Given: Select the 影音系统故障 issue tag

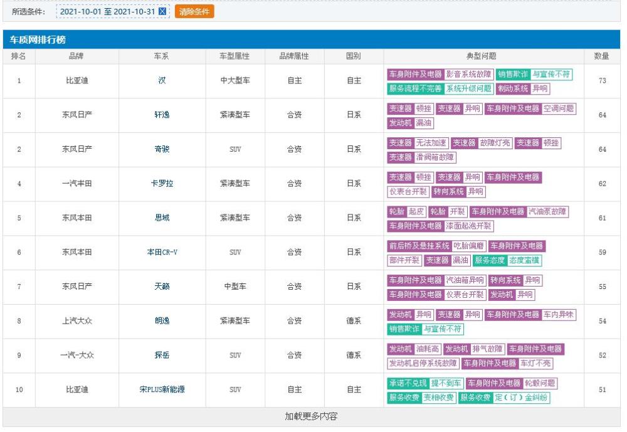Looking at the screenshot, I should 468,75.
